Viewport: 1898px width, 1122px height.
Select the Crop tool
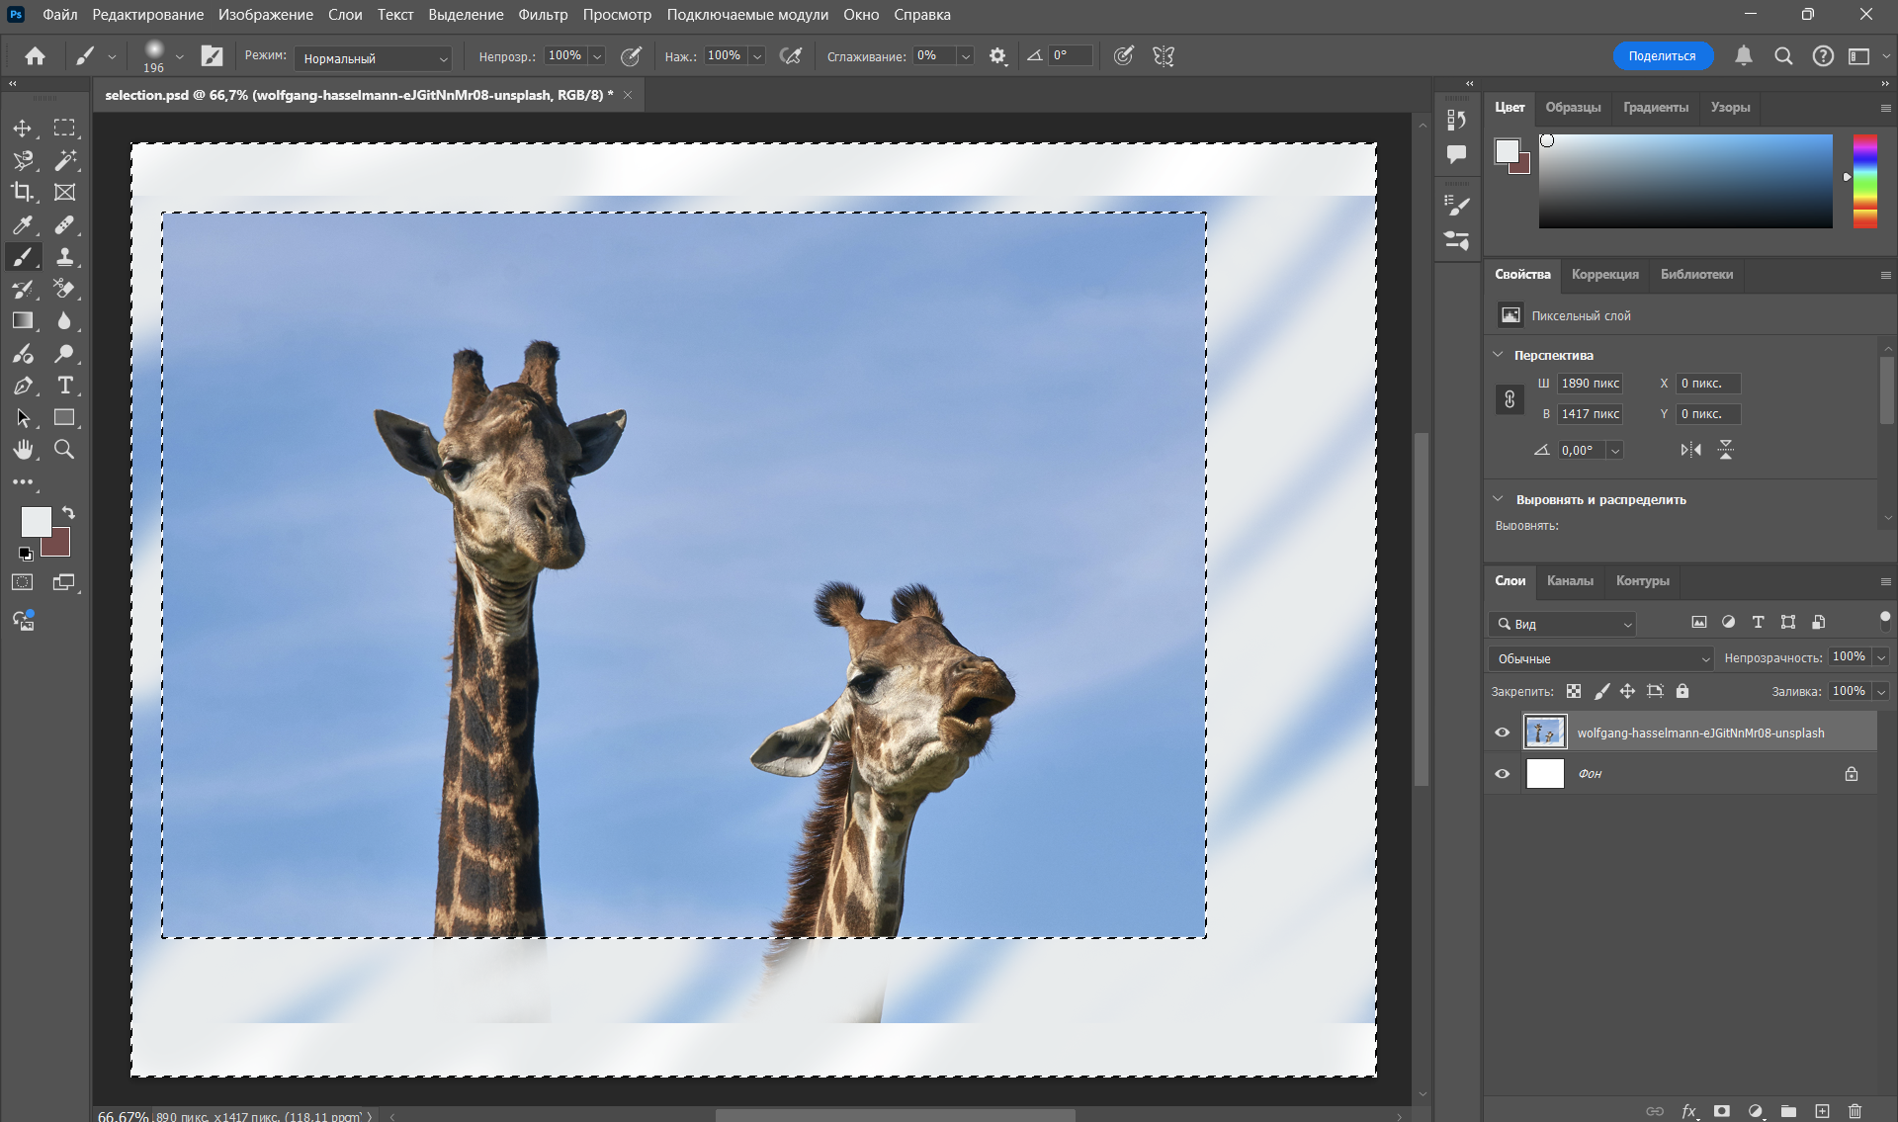tap(22, 192)
